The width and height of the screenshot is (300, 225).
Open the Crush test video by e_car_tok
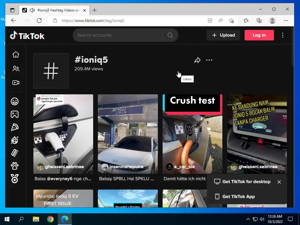pyautogui.click(x=192, y=134)
